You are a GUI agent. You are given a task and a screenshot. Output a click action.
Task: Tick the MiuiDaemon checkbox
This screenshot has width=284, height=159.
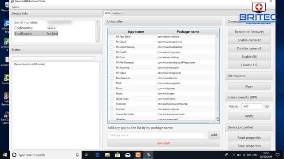[111, 78]
